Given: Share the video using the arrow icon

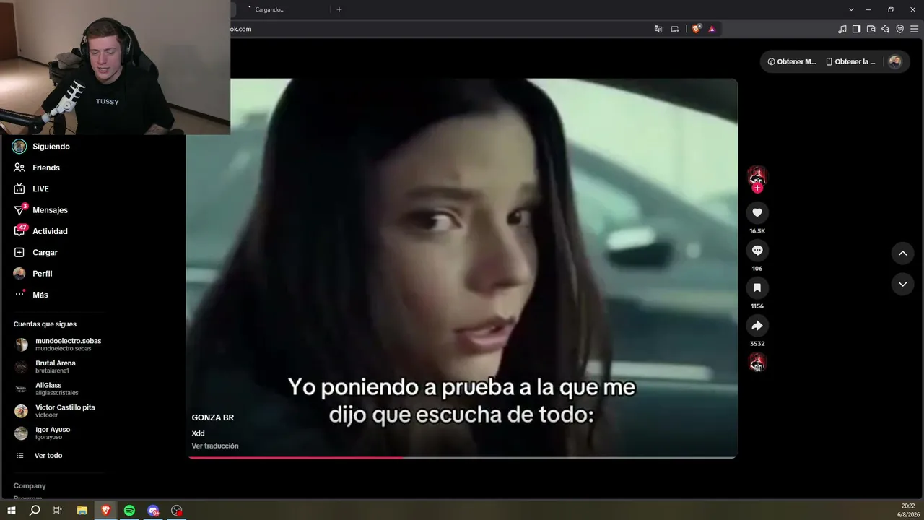Looking at the screenshot, I should [757, 325].
